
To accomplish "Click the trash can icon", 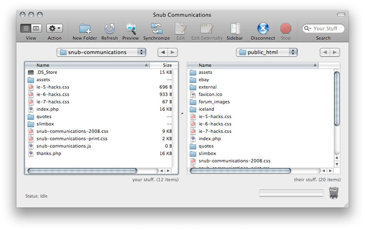I will tap(333, 193).
